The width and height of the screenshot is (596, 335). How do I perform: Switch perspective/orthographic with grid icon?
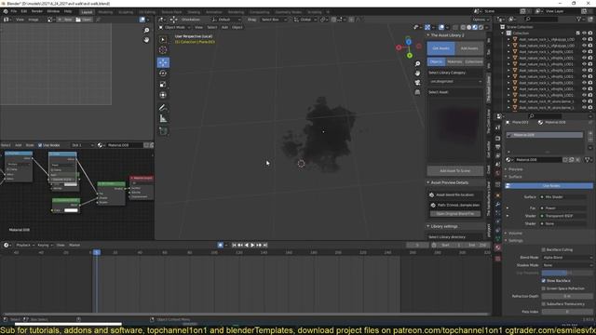coord(417,92)
